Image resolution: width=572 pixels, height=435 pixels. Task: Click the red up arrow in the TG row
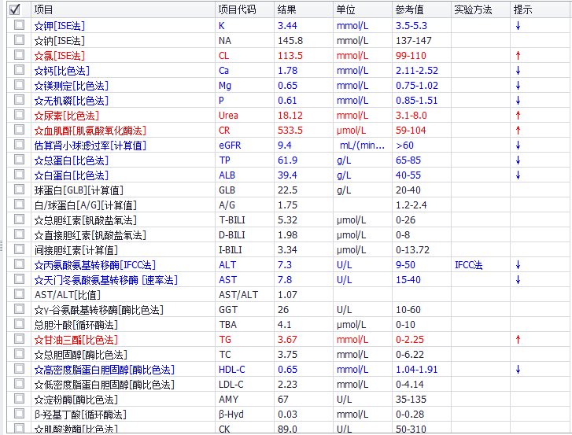click(x=518, y=340)
